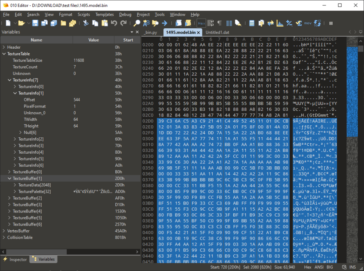Click the Save file toolbar icon
The image size is (364, 271).
[35, 23]
